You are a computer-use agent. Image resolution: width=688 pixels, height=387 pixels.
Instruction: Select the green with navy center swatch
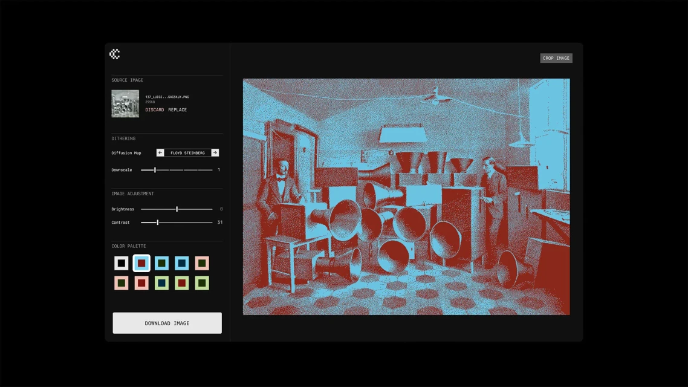click(x=161, y=283)
